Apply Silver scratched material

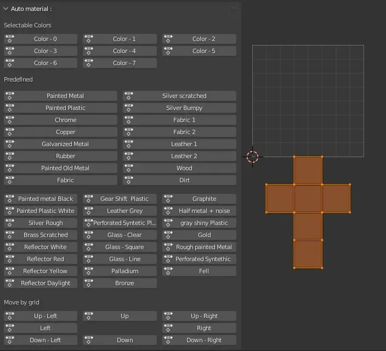(184, 96)
